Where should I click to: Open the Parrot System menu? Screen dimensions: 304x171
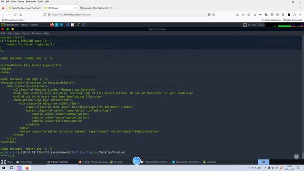[34, 25]
